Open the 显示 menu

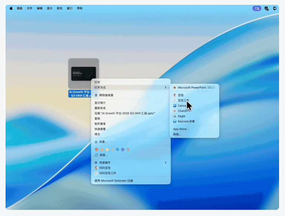coord(50,9)
